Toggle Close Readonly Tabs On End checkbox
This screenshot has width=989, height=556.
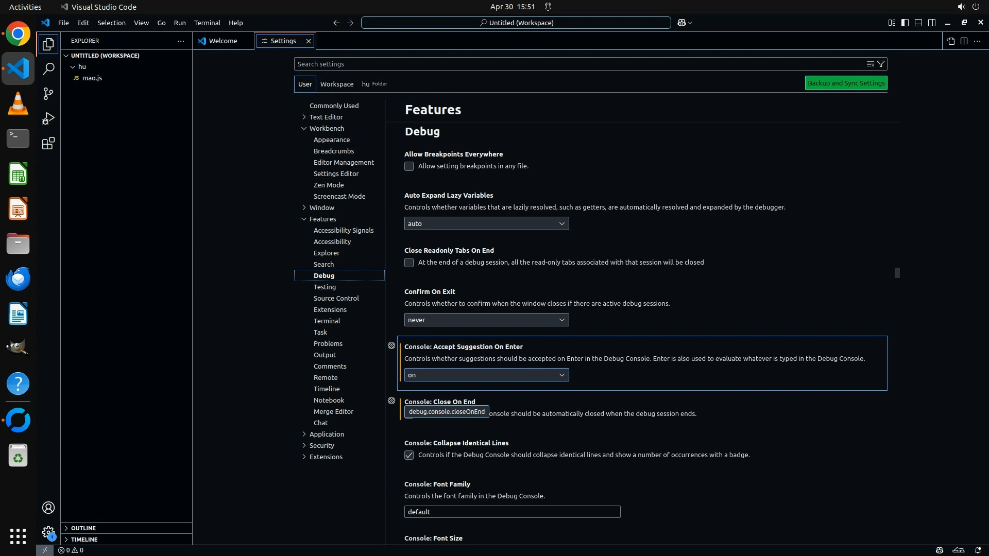point(409,263)
